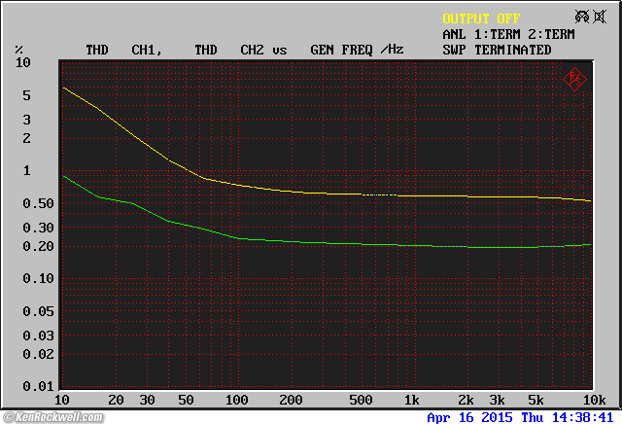
Task: Click the Y-axis value 1
Action: tap(26, 171)
